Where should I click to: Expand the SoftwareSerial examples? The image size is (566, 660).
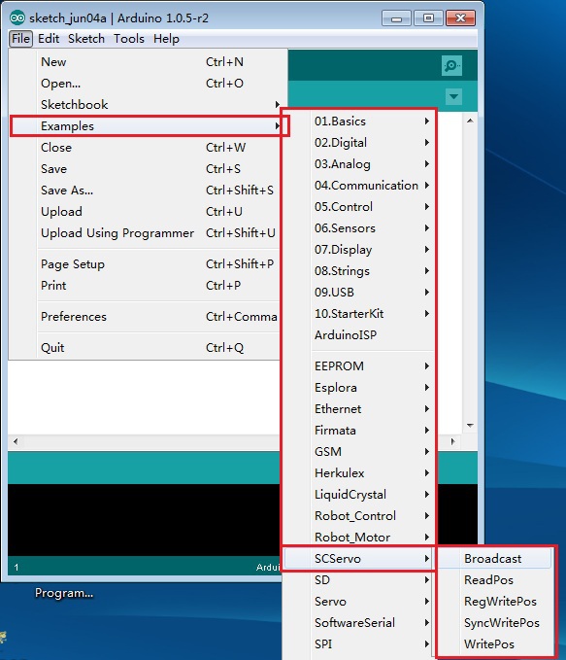[359, 622]
